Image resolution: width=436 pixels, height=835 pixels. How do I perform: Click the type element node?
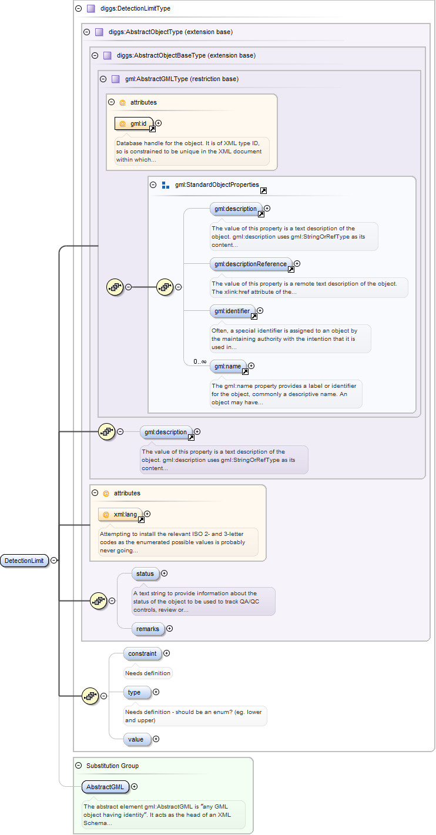[136, 692]
